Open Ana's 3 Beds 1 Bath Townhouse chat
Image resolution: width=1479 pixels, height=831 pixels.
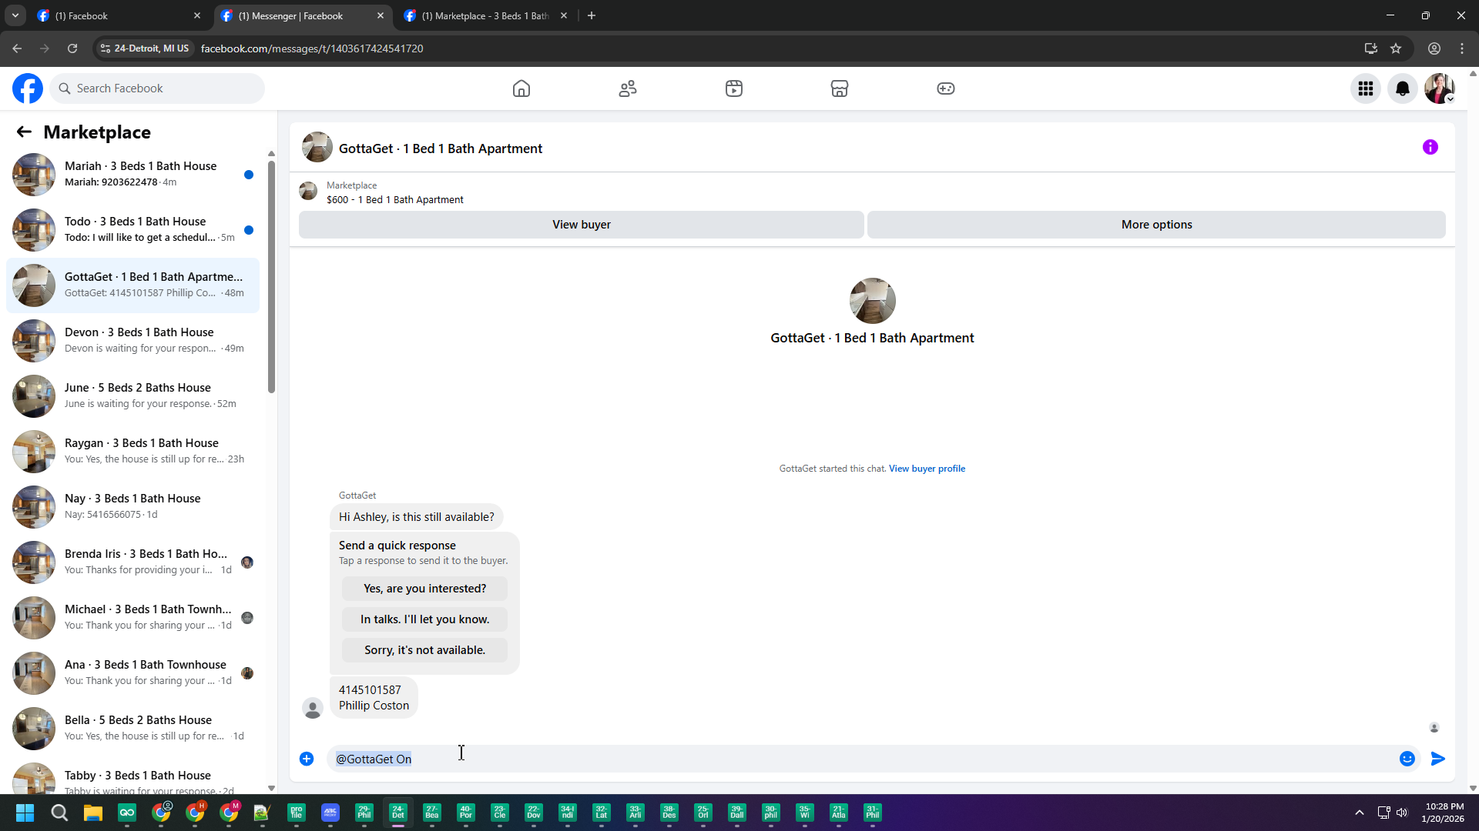[x=132, y=673]
